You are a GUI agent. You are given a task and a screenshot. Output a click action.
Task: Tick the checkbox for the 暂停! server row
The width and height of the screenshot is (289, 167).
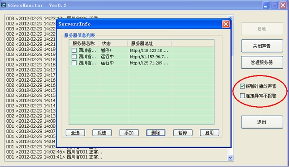[74, 50]
